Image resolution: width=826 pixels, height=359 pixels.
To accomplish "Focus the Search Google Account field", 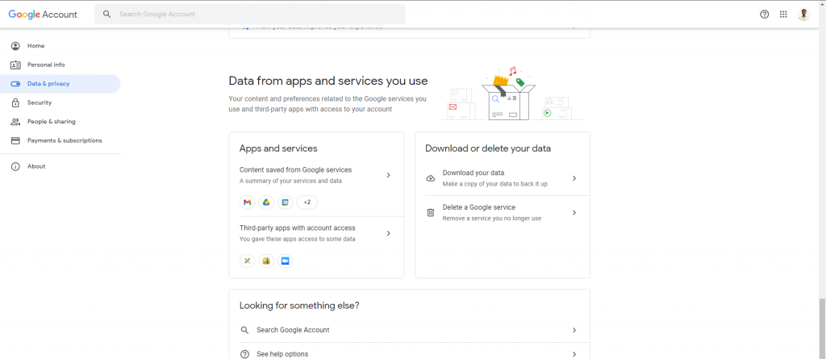I will 250,15.
